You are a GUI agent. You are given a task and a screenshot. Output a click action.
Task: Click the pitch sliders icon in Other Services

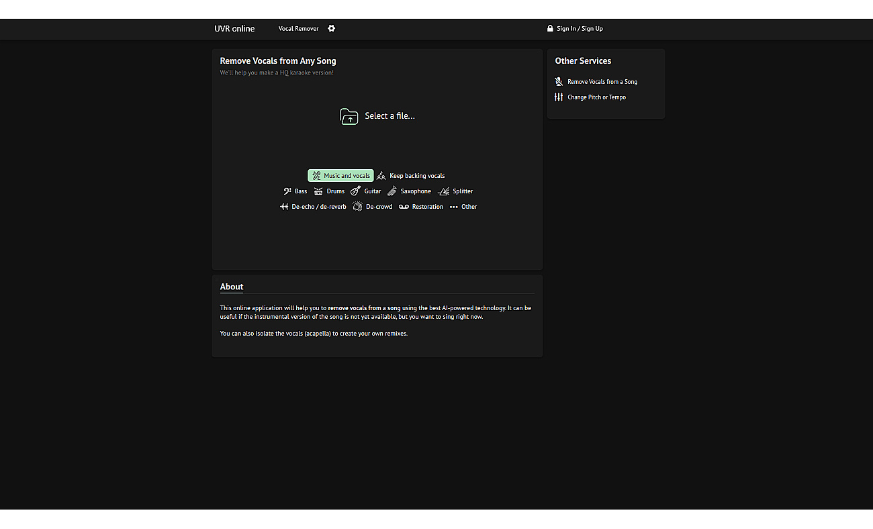[x=559, y=97]
